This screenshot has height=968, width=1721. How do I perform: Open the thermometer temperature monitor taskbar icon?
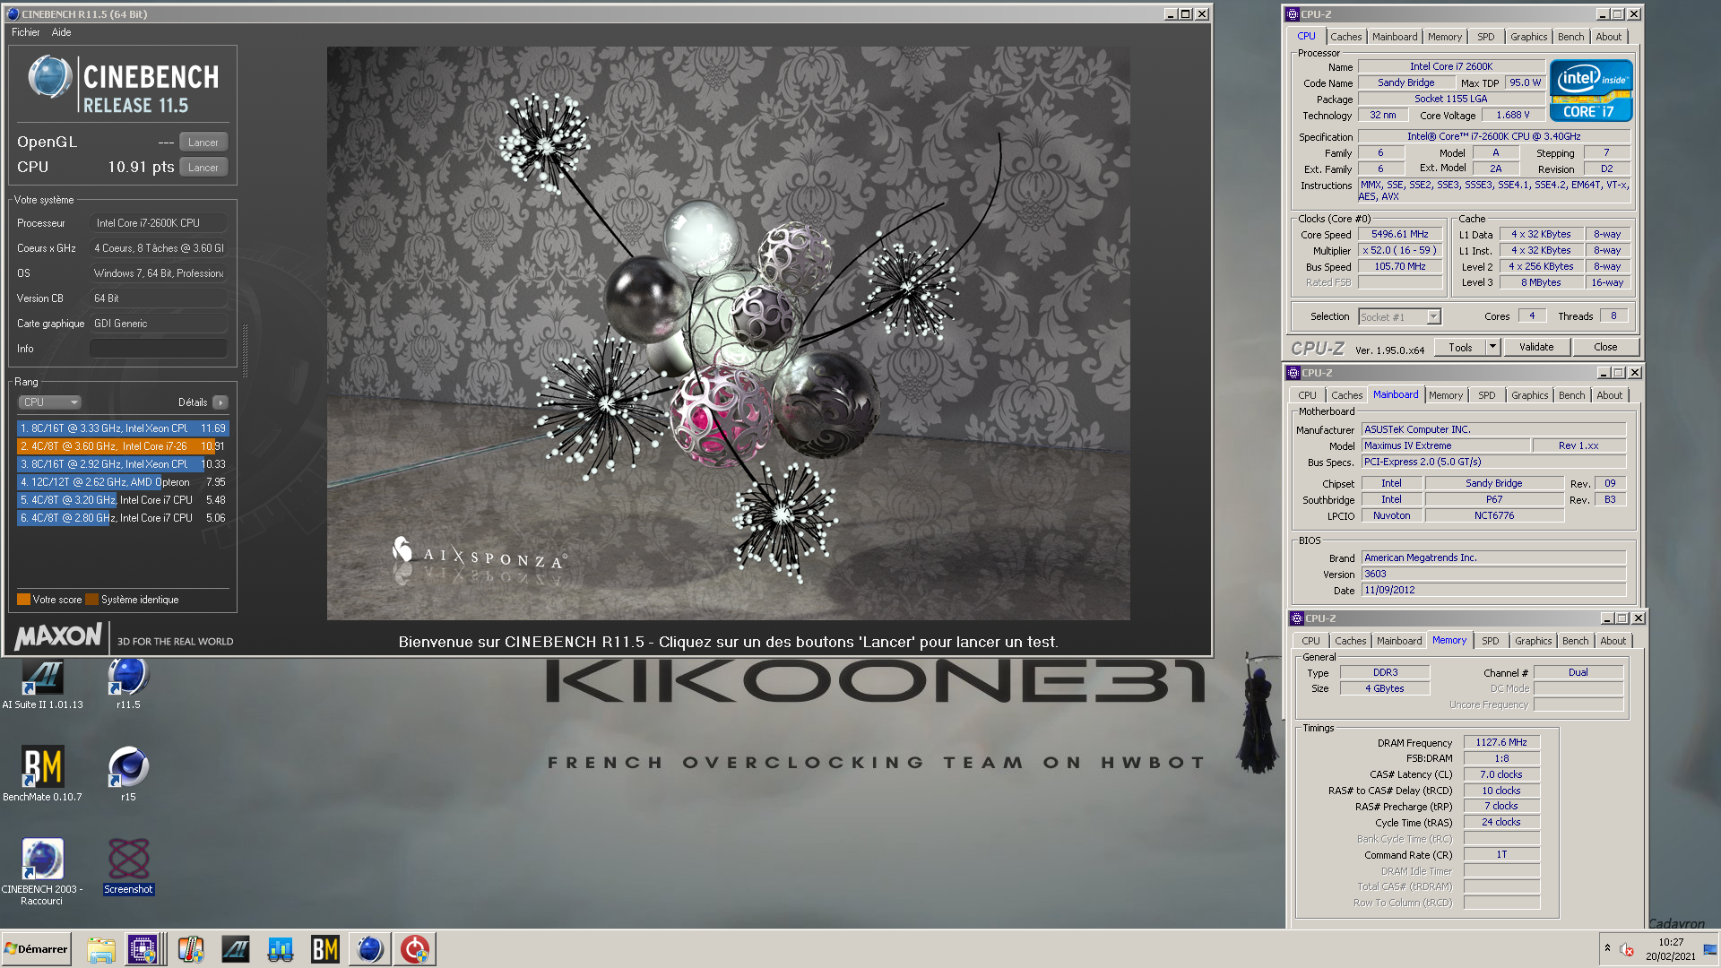(190, 949)
